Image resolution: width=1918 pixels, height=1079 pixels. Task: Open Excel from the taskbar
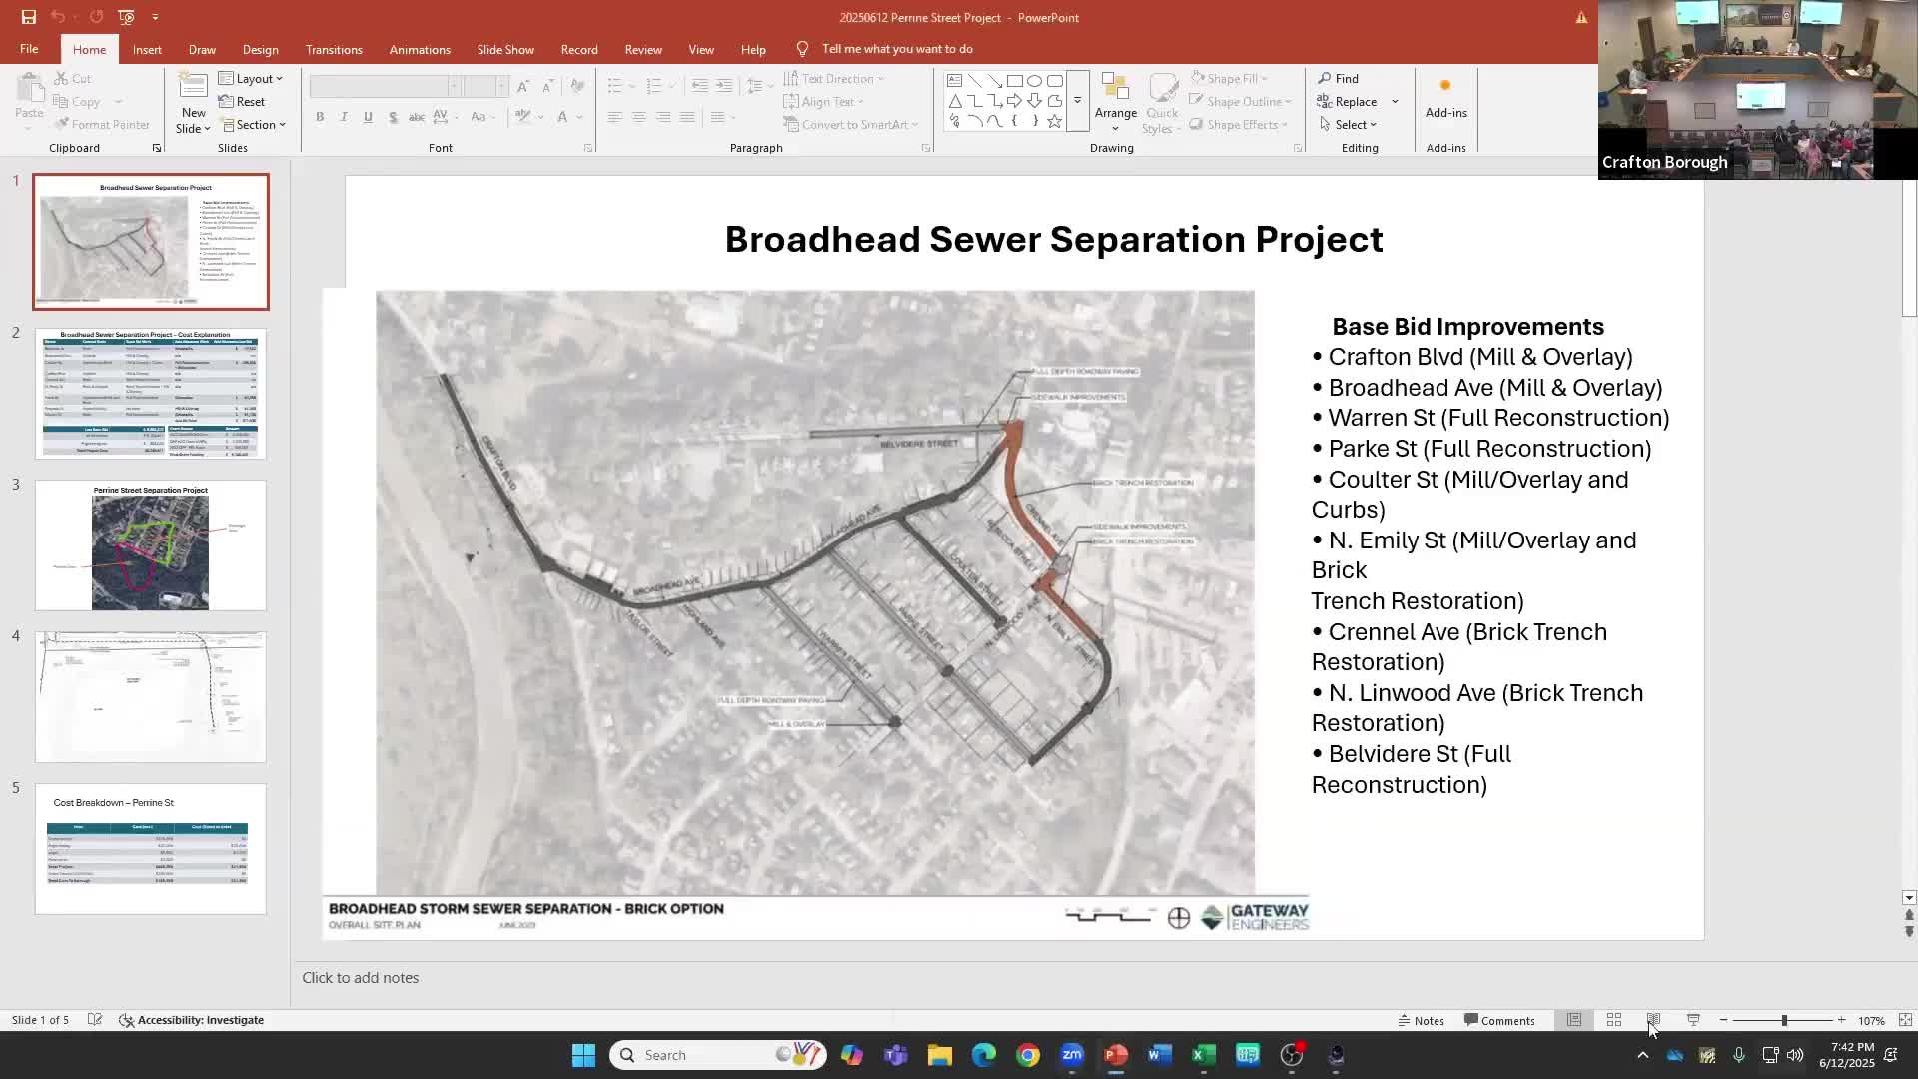[x=1203, y=1055]
